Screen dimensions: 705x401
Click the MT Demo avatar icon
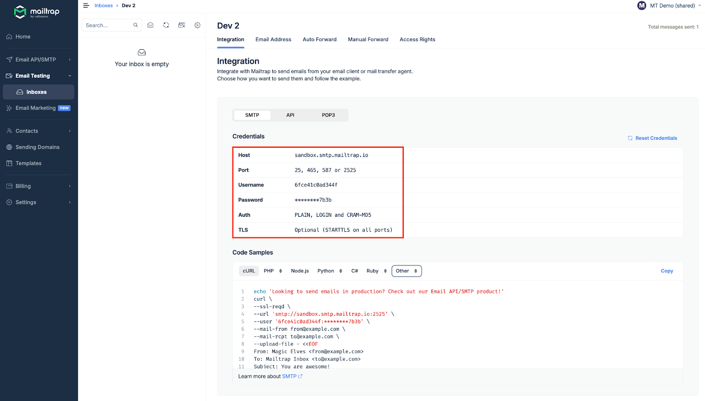point(642,6)
